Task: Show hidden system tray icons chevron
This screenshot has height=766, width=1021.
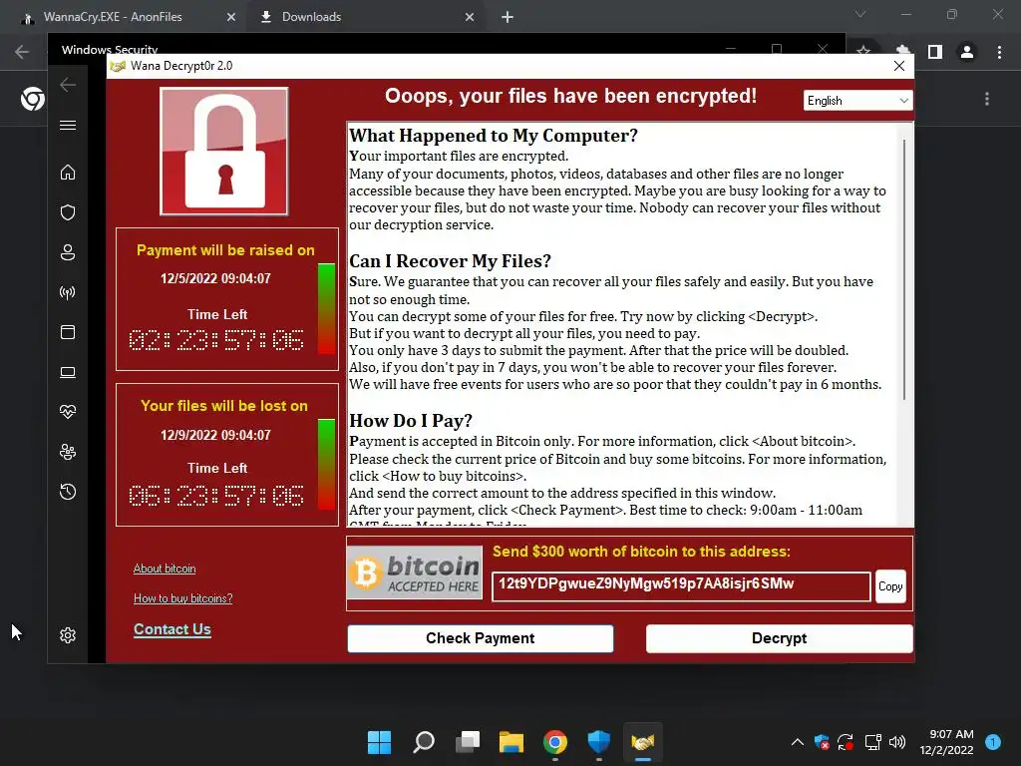Action: pos(797,742)
